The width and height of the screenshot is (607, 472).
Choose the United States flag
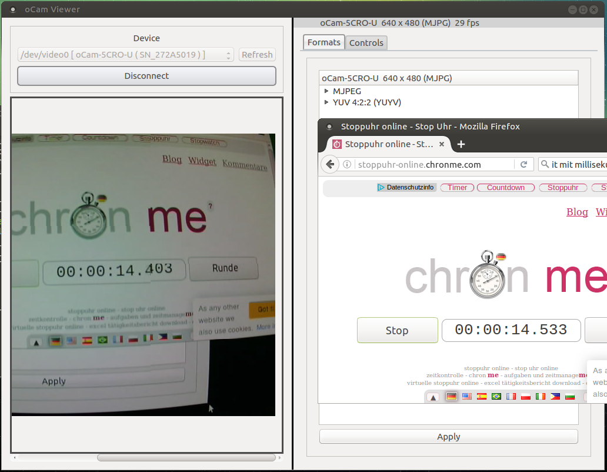coord(467,397)
